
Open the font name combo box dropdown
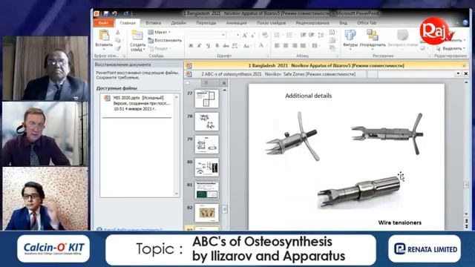coord(223,36)
